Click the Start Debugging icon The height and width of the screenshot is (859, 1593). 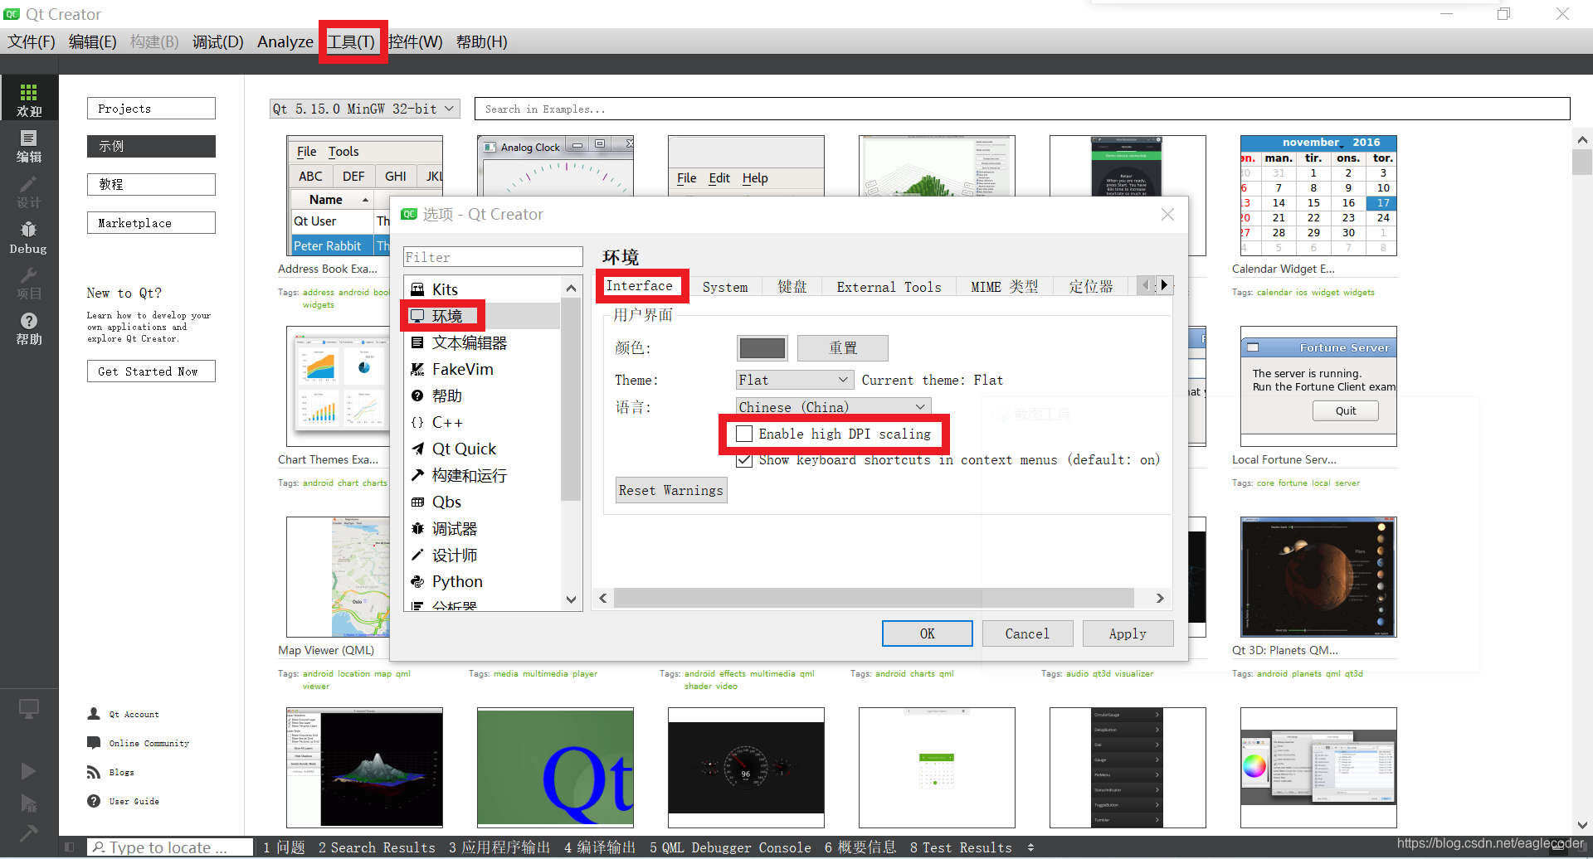point(29,803)
